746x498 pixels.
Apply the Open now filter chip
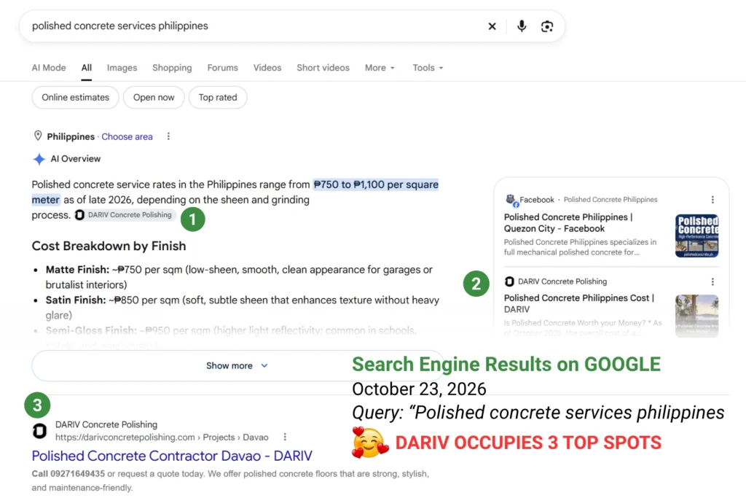coord(154,97)
